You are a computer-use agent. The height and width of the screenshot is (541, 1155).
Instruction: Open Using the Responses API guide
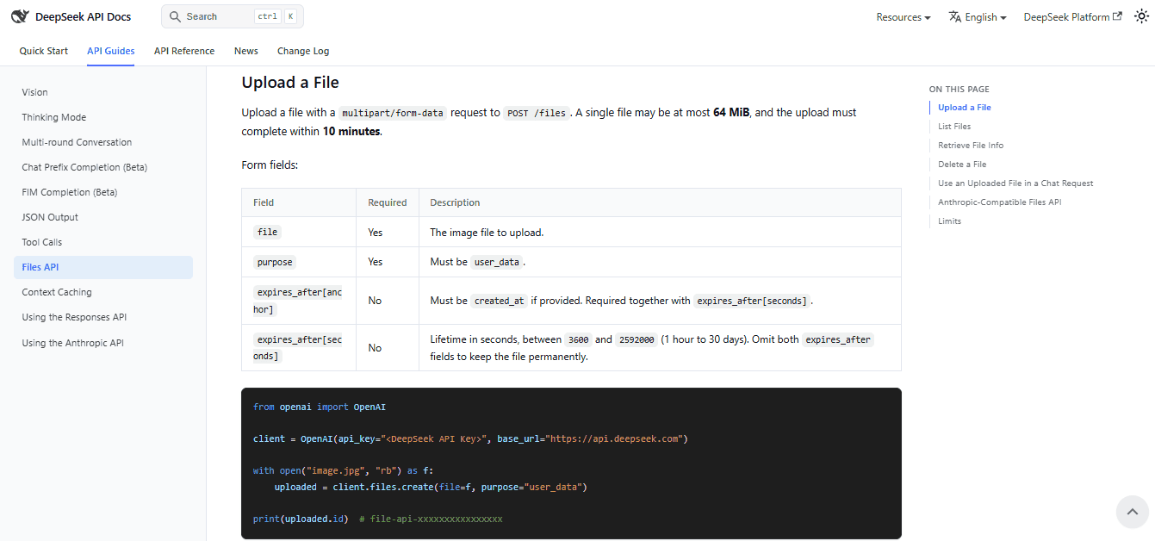tap(103, 317)
